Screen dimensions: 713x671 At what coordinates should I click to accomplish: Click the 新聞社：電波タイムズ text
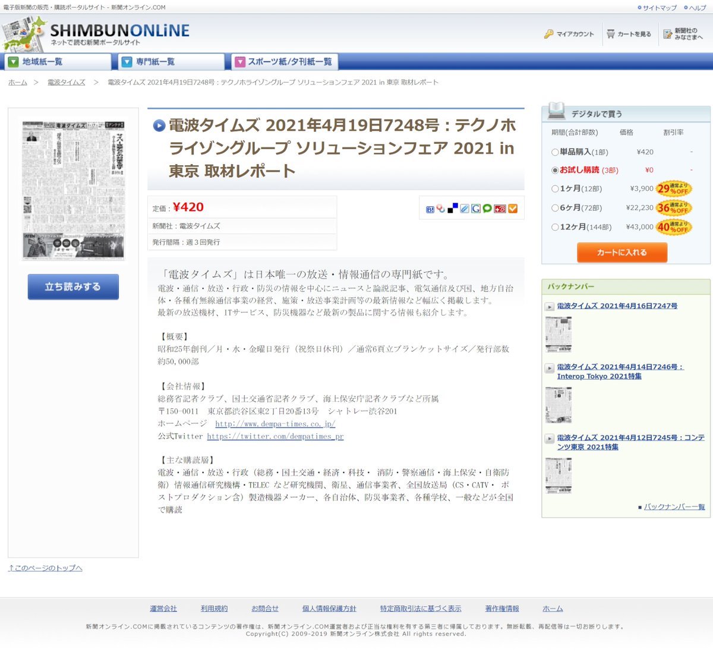186,226
